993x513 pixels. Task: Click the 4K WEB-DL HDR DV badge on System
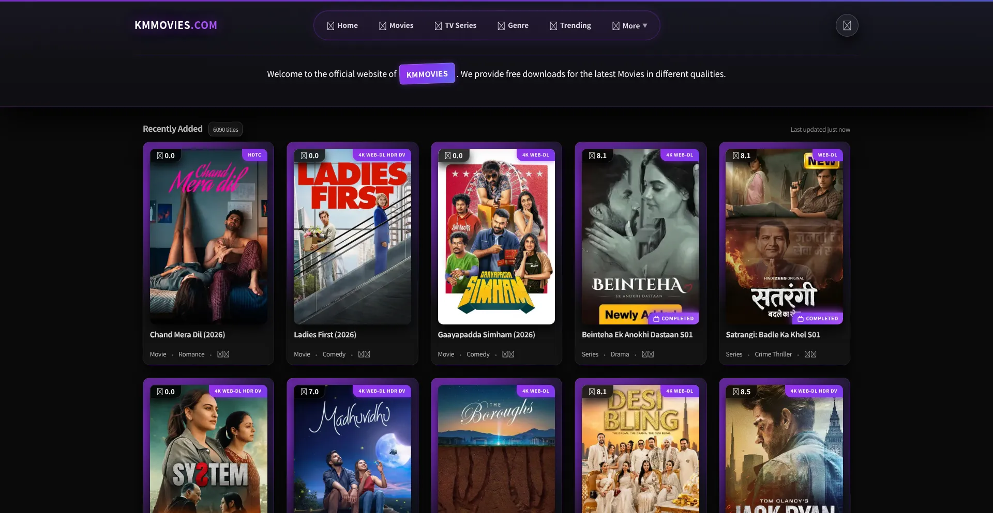click(238, 391)
